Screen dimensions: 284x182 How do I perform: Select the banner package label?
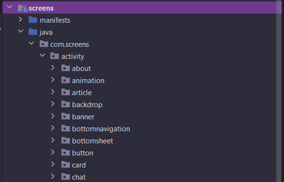tap(83, 117)
